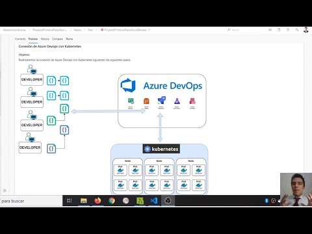This screenshot has height=234, width=312.
Task: Open the Marketplace shopping bag icon
Action: 279,30
